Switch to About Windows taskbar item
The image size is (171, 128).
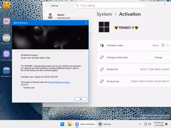point(85,124)
